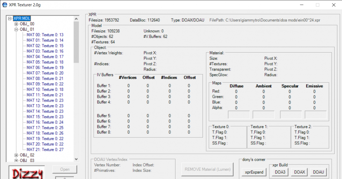Viewport: 342px width, 179px height.
Task: Click the xprExpand button
Action: point(254,172)
